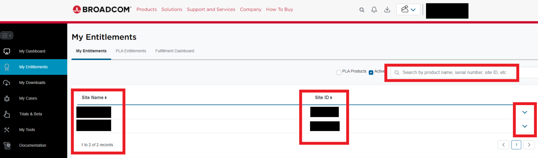
Task: Sort by Site Name column
Action: click(x=94, y=98)
